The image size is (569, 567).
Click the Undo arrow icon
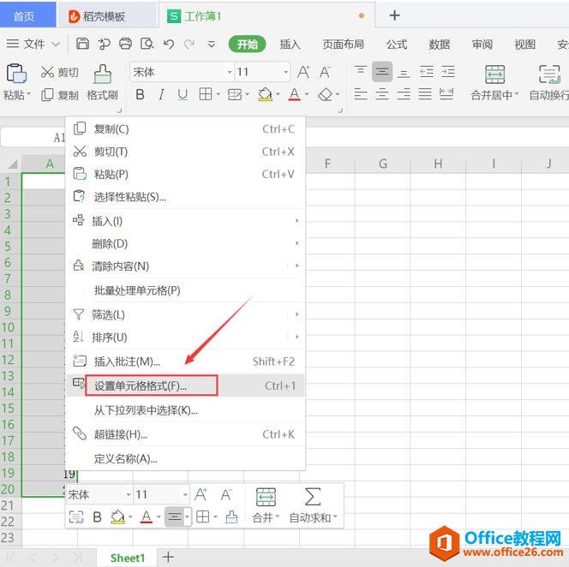[x=169, y=44]
